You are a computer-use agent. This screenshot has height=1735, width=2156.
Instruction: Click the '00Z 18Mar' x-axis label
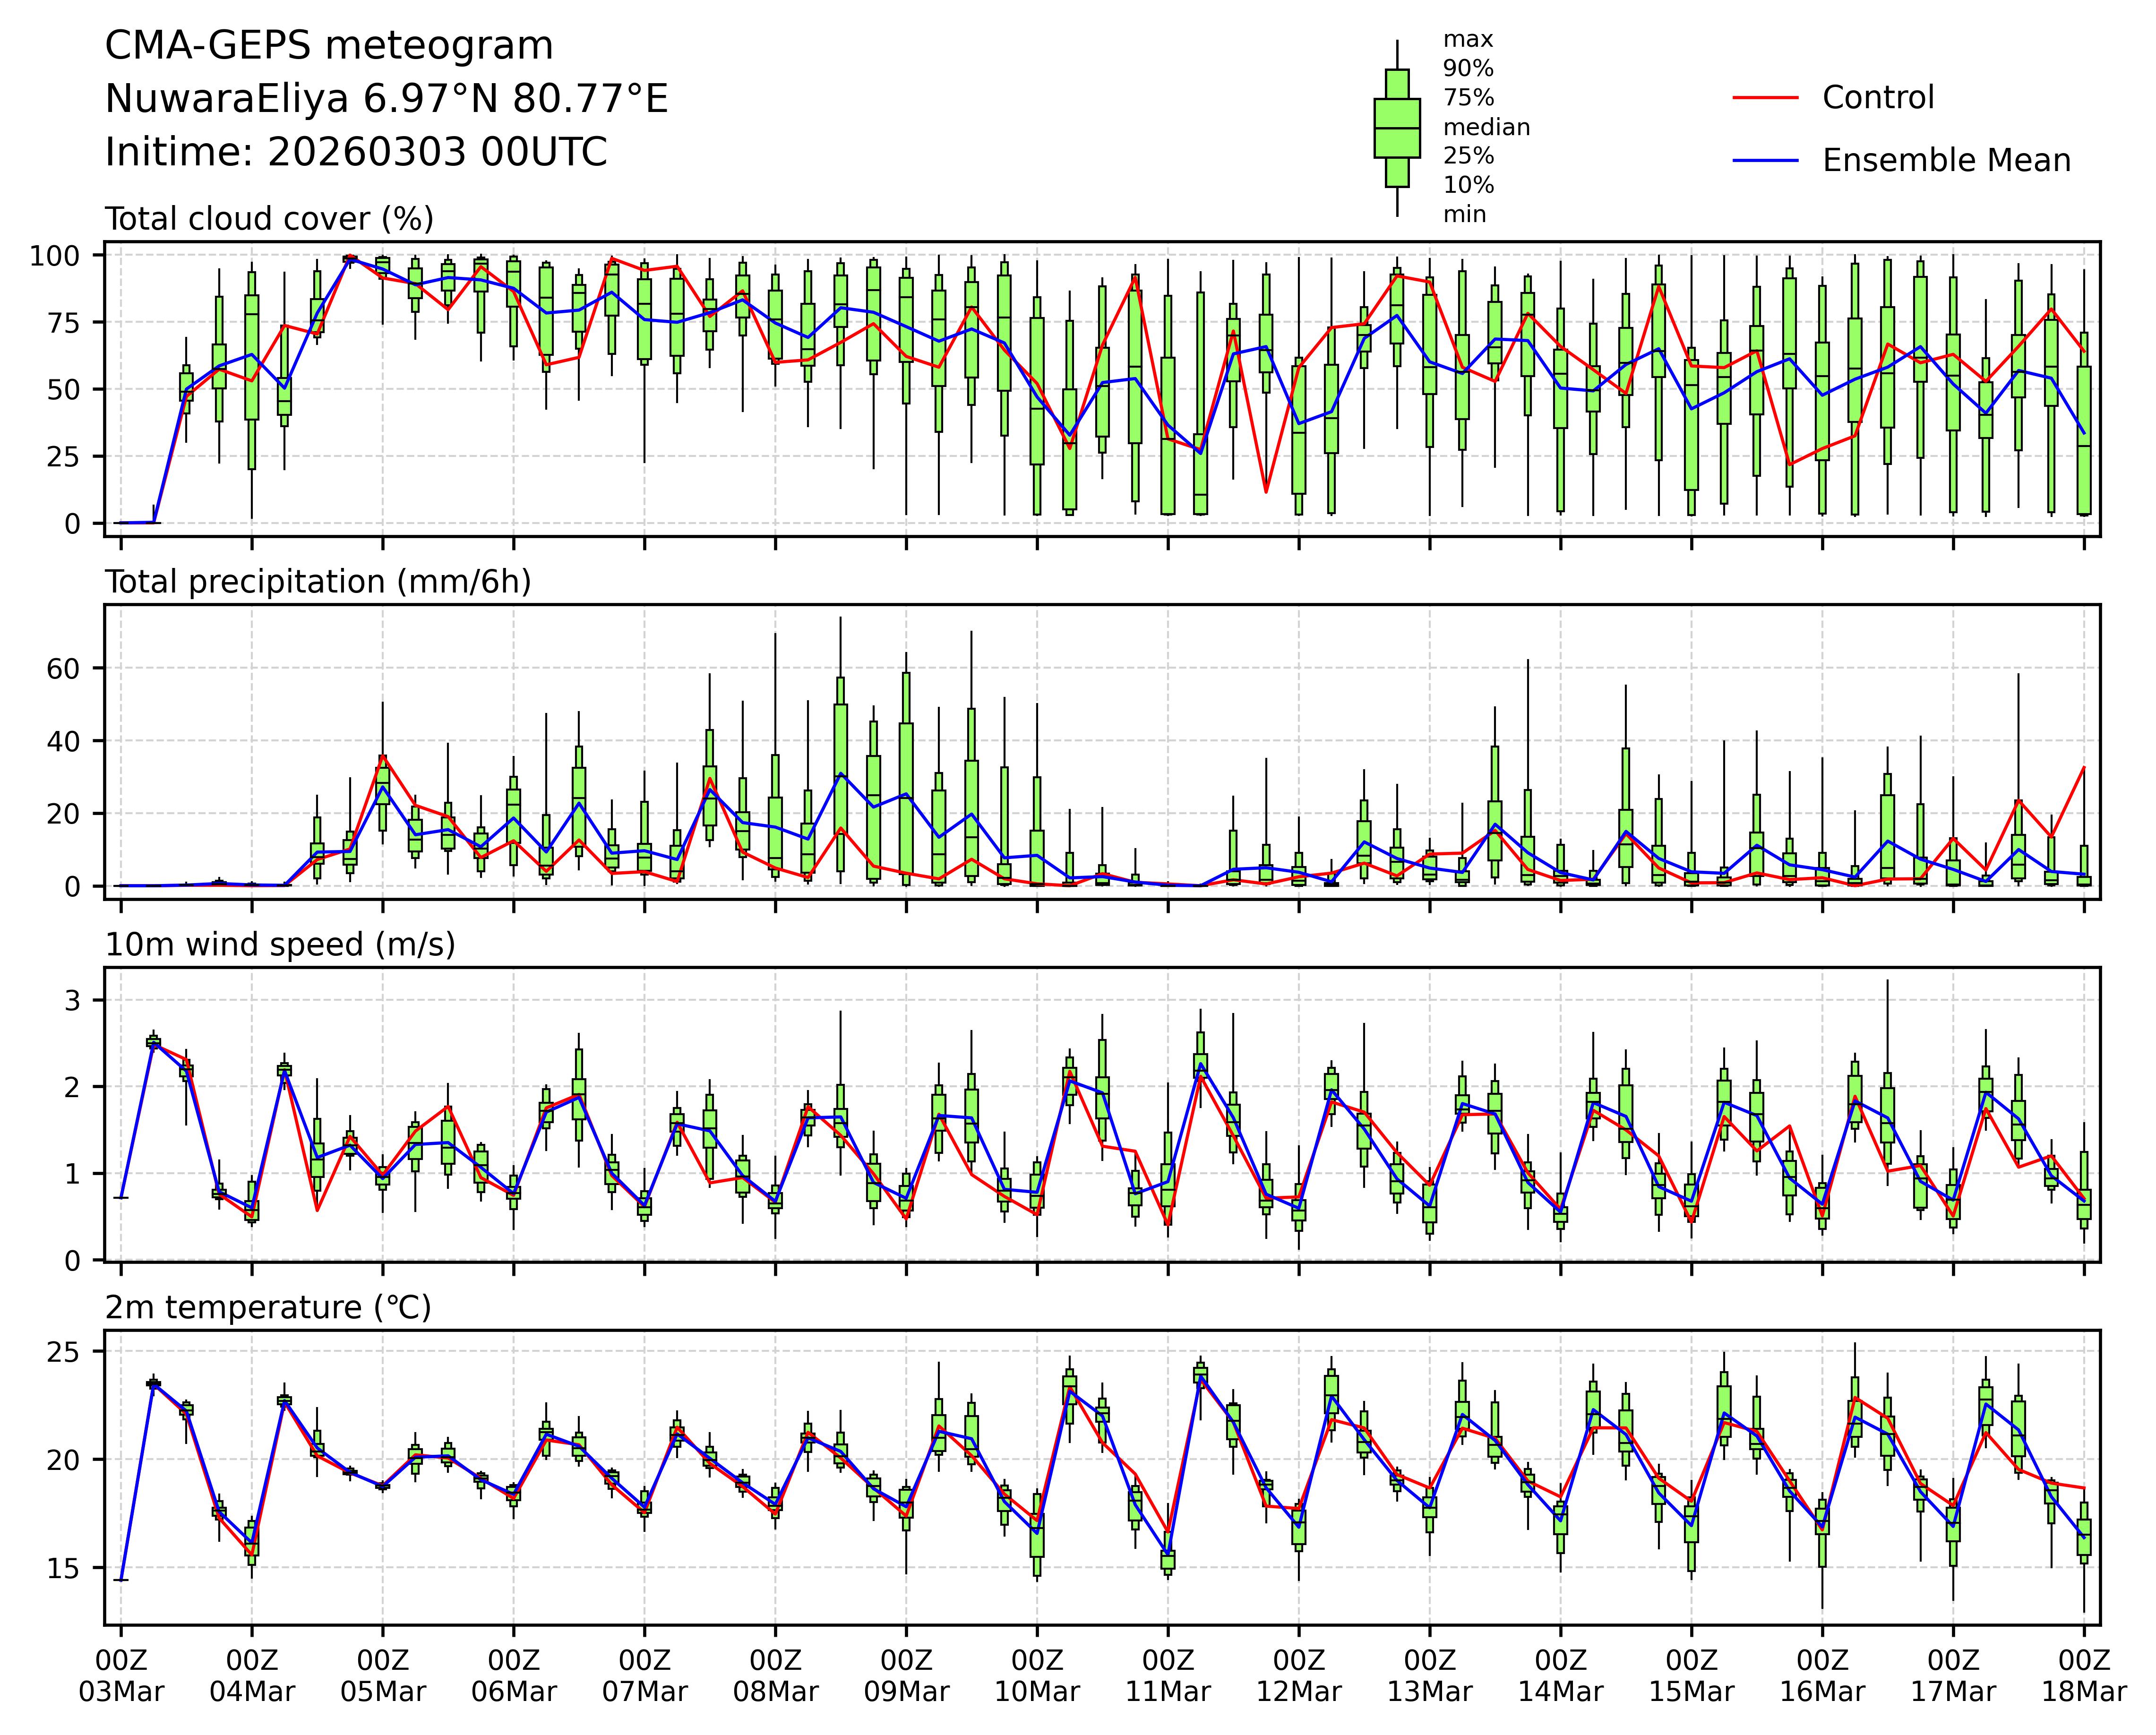point(2084,1677)
